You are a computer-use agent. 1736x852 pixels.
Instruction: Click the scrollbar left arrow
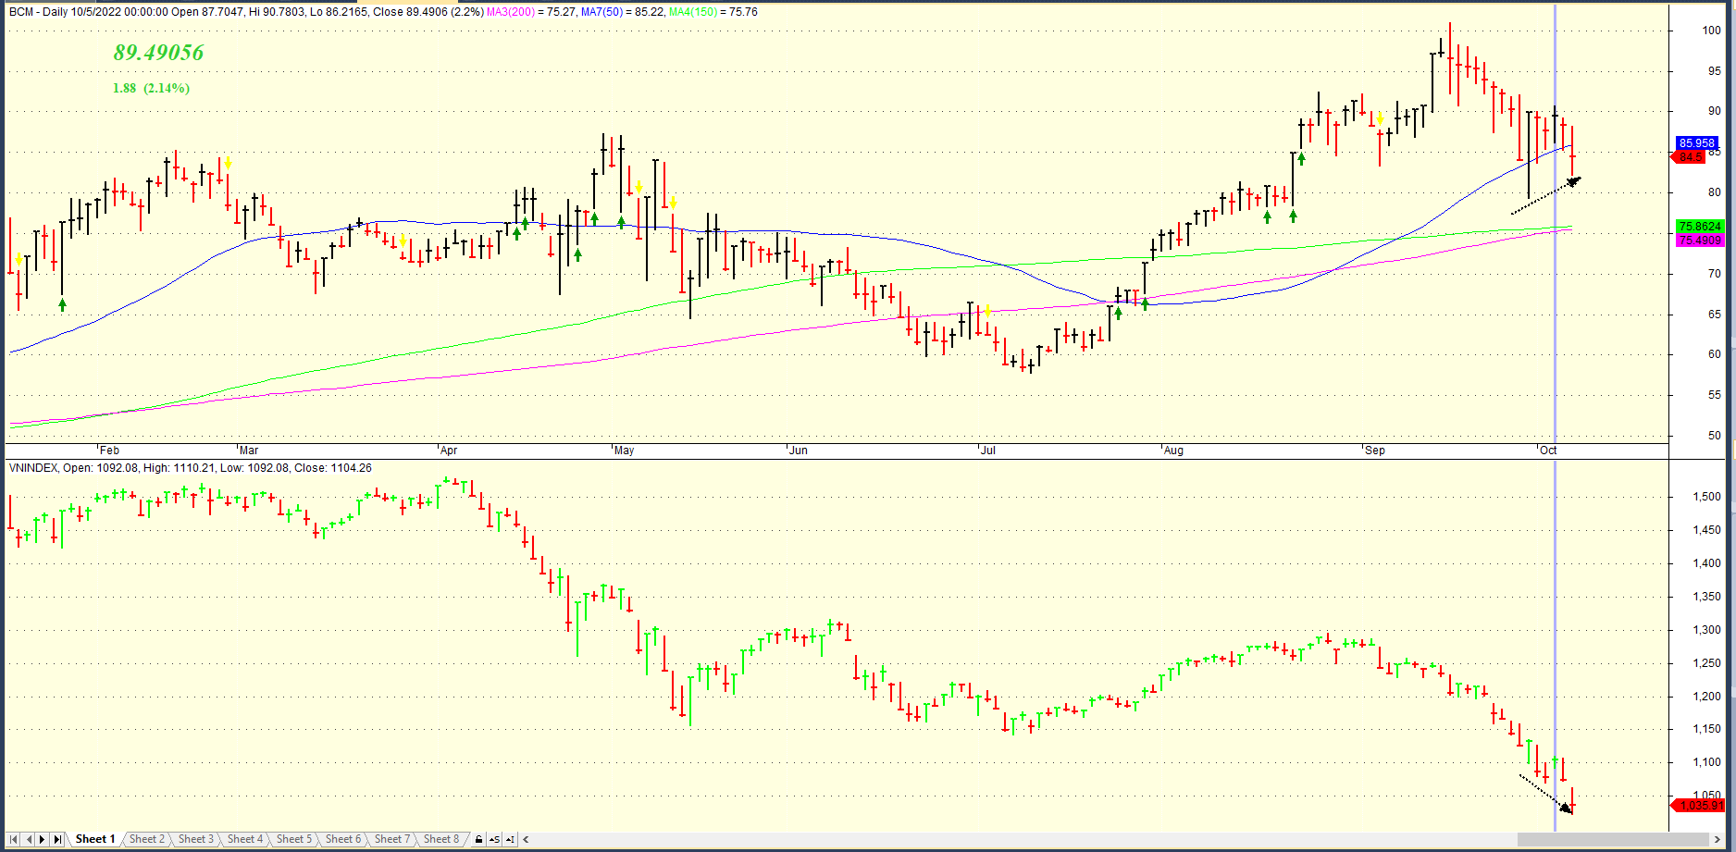[x=527, y=839]
